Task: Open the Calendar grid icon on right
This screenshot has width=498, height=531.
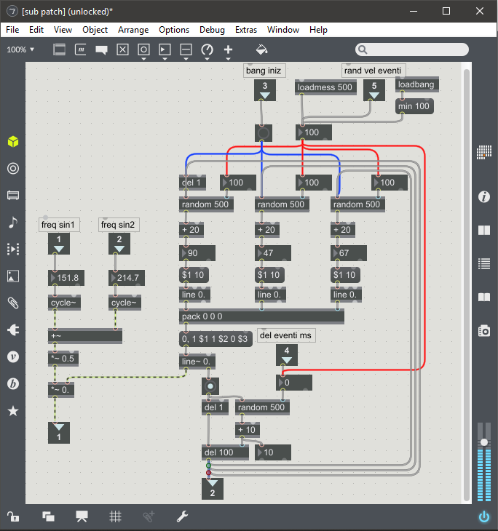Action: 484,152
